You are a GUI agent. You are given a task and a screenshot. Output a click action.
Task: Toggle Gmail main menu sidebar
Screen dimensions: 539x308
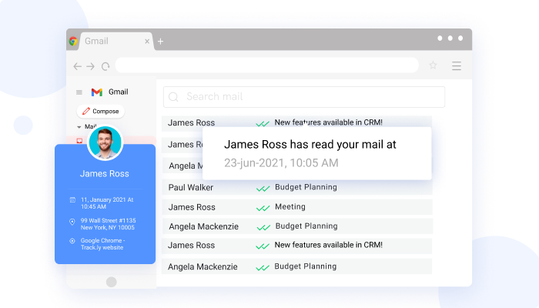pyautogui.click(x=79, y=92)
